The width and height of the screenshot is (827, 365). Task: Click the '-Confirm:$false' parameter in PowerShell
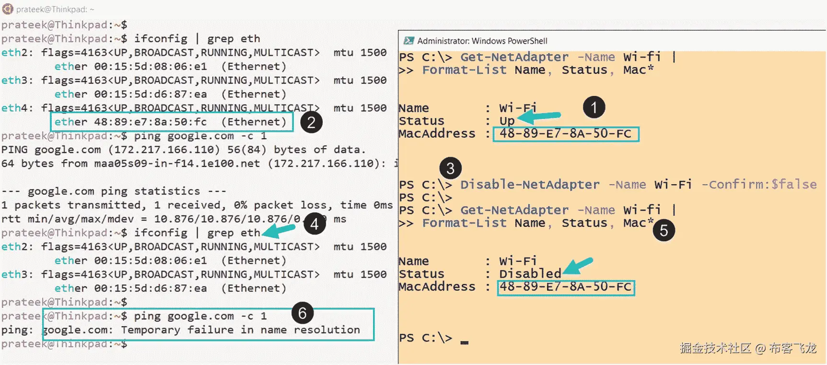759,185
